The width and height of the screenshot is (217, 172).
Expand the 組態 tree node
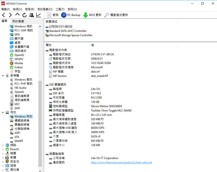pyautogui.click(x=3, y=166)
